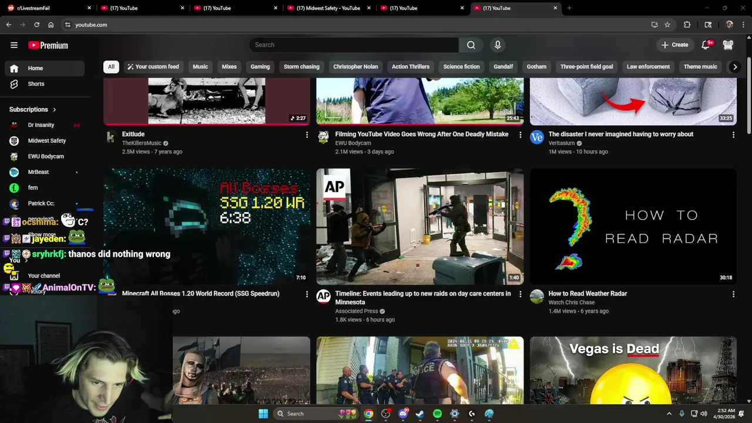The image size is (752, 423).
Task: Open options for Veritasium disaster video
Action: click(733, 135)
